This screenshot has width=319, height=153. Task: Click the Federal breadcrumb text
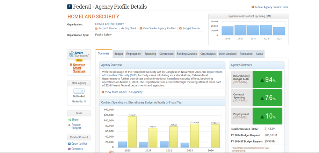82,7
